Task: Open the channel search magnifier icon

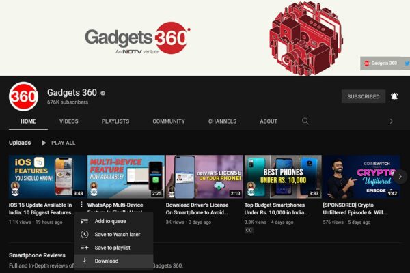Action: [x=305, y=121]
